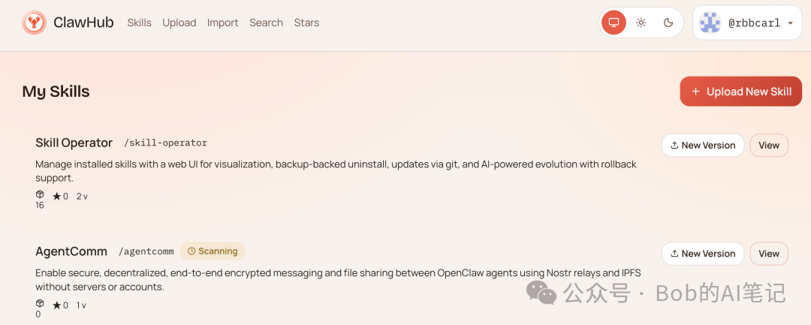View the AgentComm skill
This screenshot has width=811, height=325.
pos(768,254)
